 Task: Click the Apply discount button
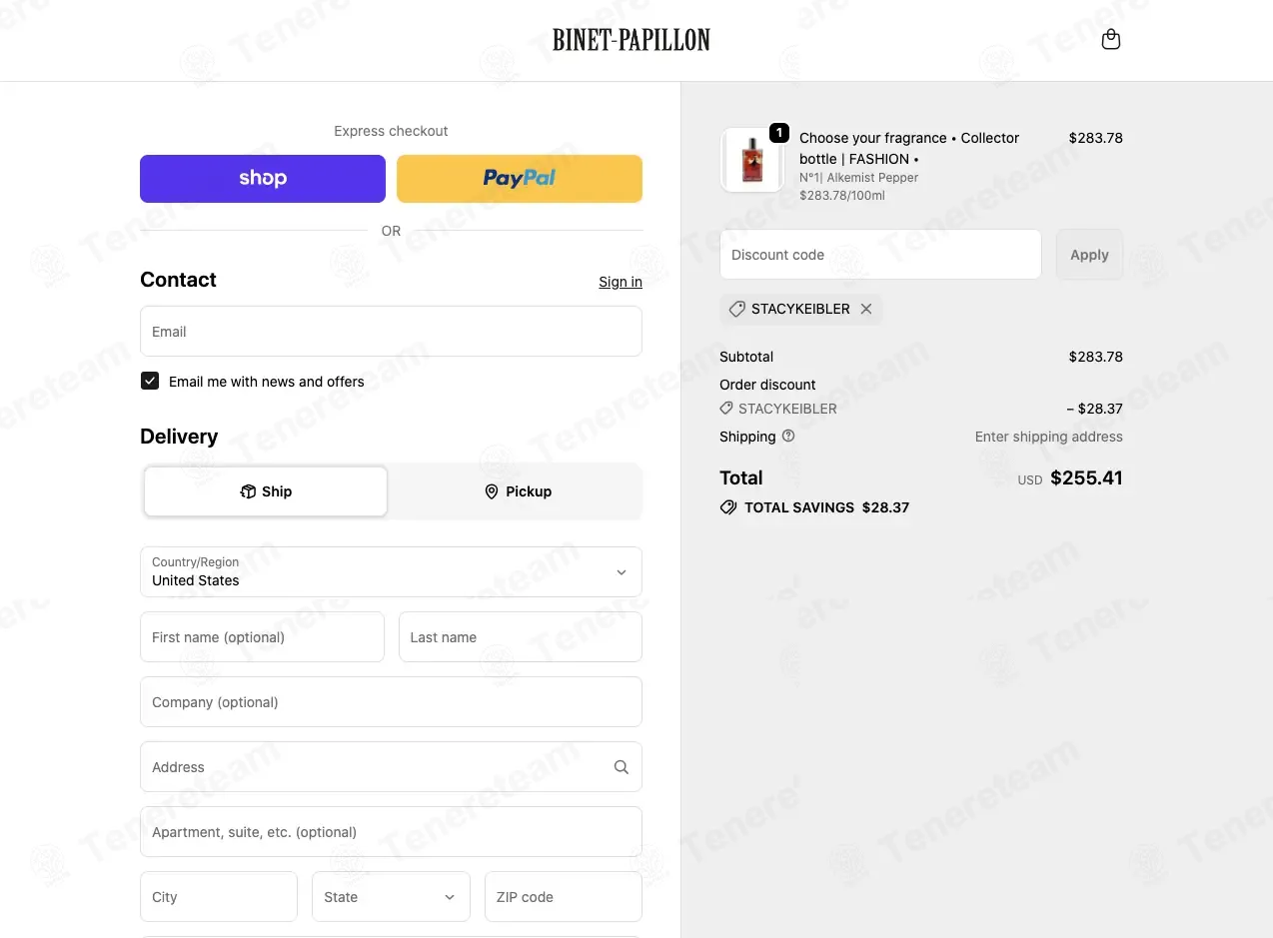1089,255
